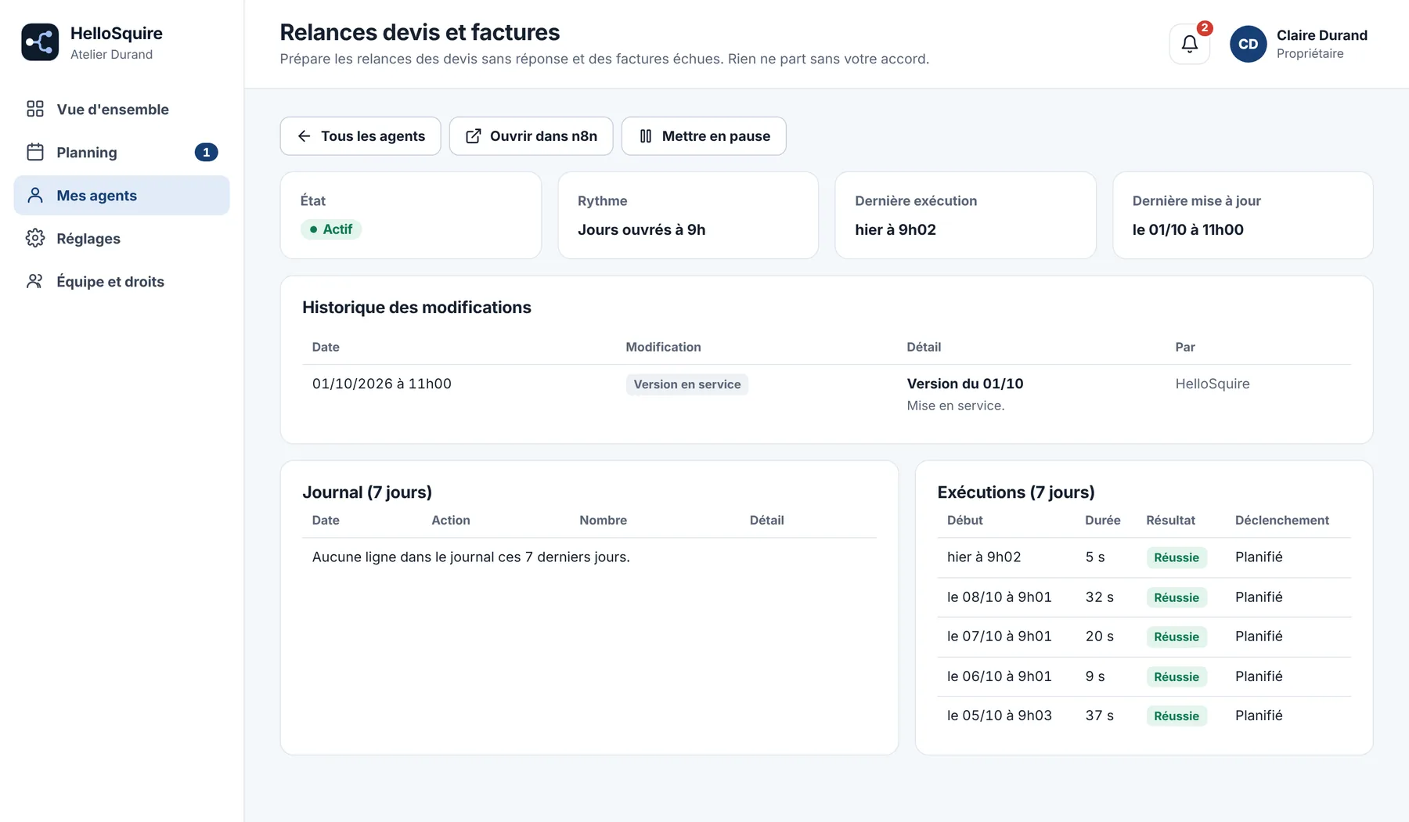The height and width of the screenshot is (822, 1409).
Task: Open notifications bell icon
Action: click(x=1189, y=44)
